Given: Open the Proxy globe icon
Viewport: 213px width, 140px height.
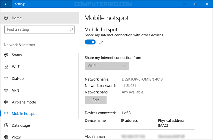Looking at the screenshot, I should point(6,137).
